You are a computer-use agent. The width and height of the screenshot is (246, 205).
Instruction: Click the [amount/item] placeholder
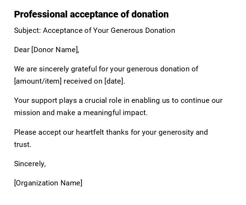point(38,81)
